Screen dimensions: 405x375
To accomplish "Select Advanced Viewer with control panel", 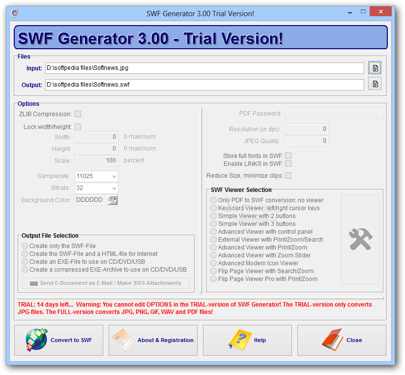I will pyautogui.click(x=261, y=232).
